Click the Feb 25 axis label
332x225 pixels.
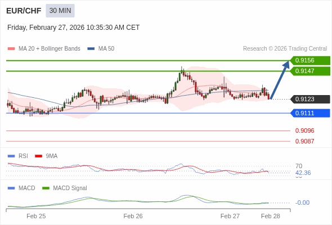tap(36, 216)
